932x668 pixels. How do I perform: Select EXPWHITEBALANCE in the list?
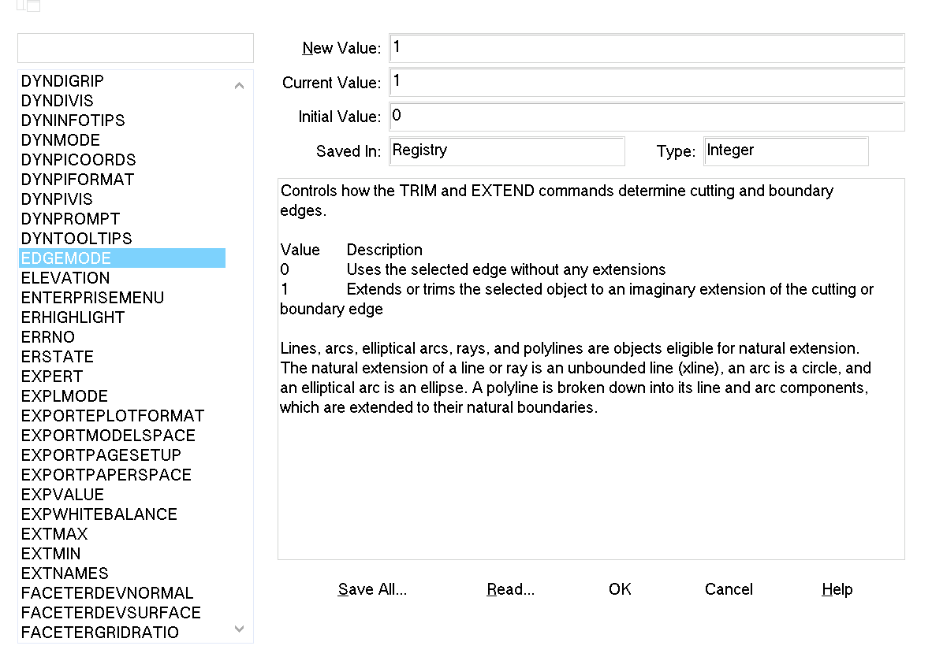(99, 514)
